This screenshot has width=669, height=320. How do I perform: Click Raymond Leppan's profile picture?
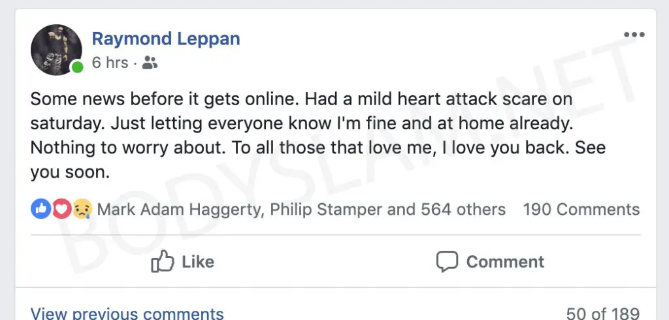tap(55, 48)
